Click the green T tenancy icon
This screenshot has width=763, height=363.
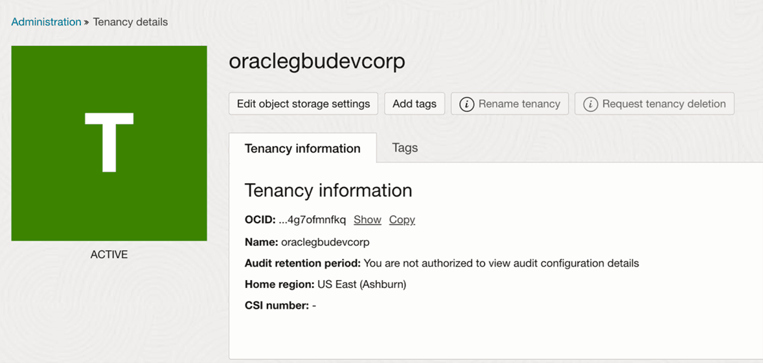(109, 143)
